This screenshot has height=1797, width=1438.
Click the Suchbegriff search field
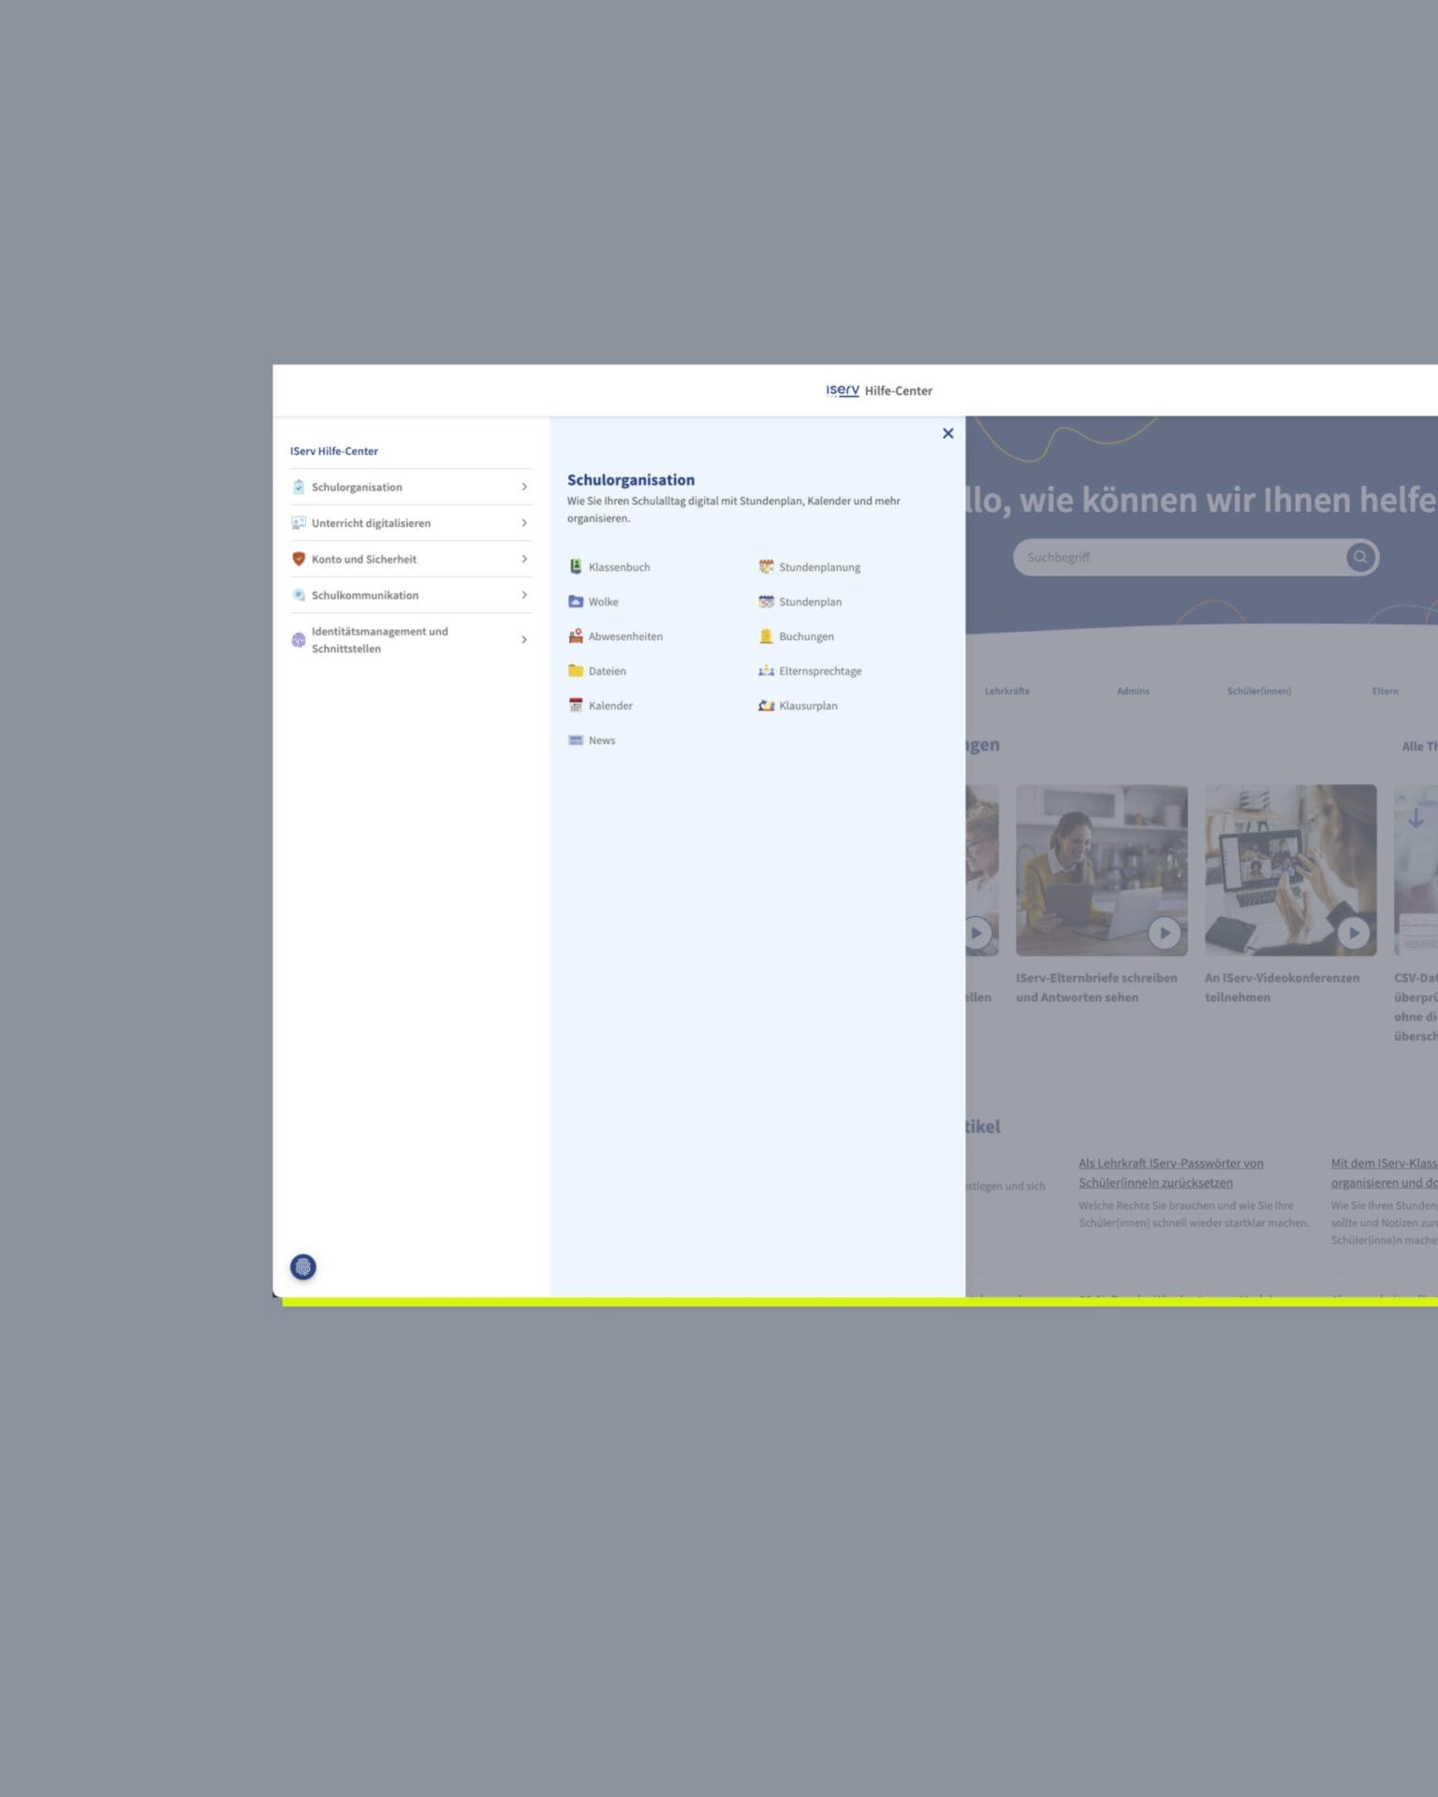pos(1180,557)
